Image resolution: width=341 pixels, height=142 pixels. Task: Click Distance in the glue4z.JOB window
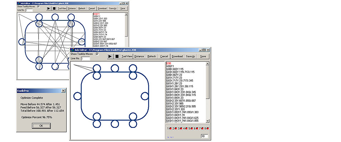point(139,57)
